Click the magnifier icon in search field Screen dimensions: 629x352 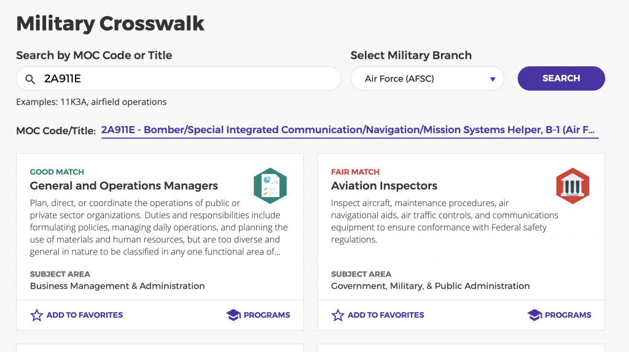[x=30, y=79]
